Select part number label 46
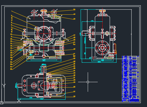This screenshot has height=107, width=147. tap(74, 37)
